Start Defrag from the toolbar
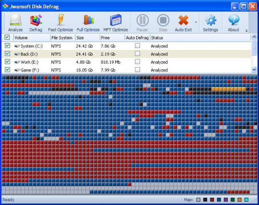 click(36, 23)
